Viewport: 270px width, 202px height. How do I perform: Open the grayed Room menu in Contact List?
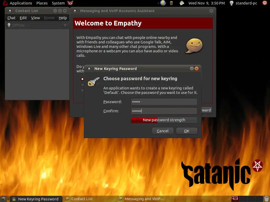pyautogui.click(x=49, y=18)
